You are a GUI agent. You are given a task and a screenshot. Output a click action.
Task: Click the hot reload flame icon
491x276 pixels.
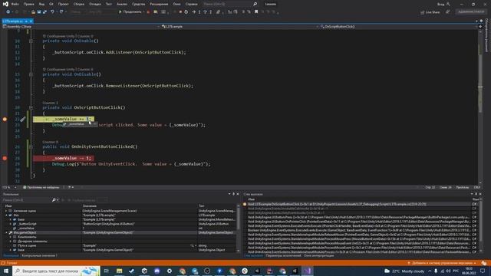(148, 12)
